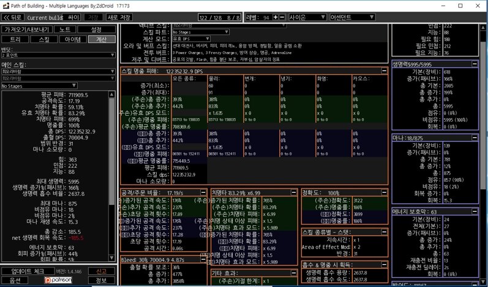
Task: Collapse the 스킬 명중 피해 section
Action: tap(384, 71)
